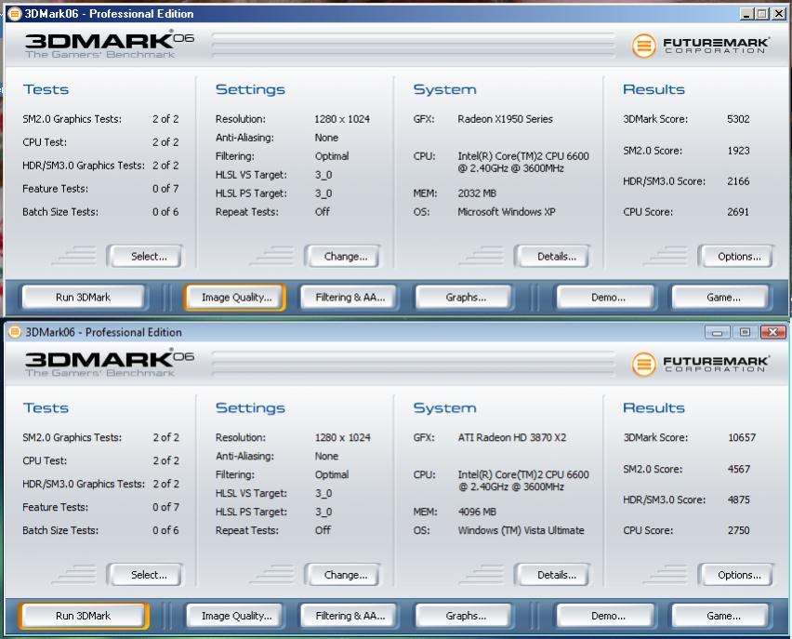The height and width of the screenshot is (639, 792).
Task: Click the Futuremark logo in the Vista Ultimate window
Action: coord(701,364)
